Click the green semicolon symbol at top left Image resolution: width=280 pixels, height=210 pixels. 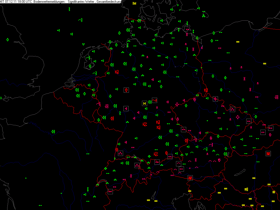coord(69,9)
